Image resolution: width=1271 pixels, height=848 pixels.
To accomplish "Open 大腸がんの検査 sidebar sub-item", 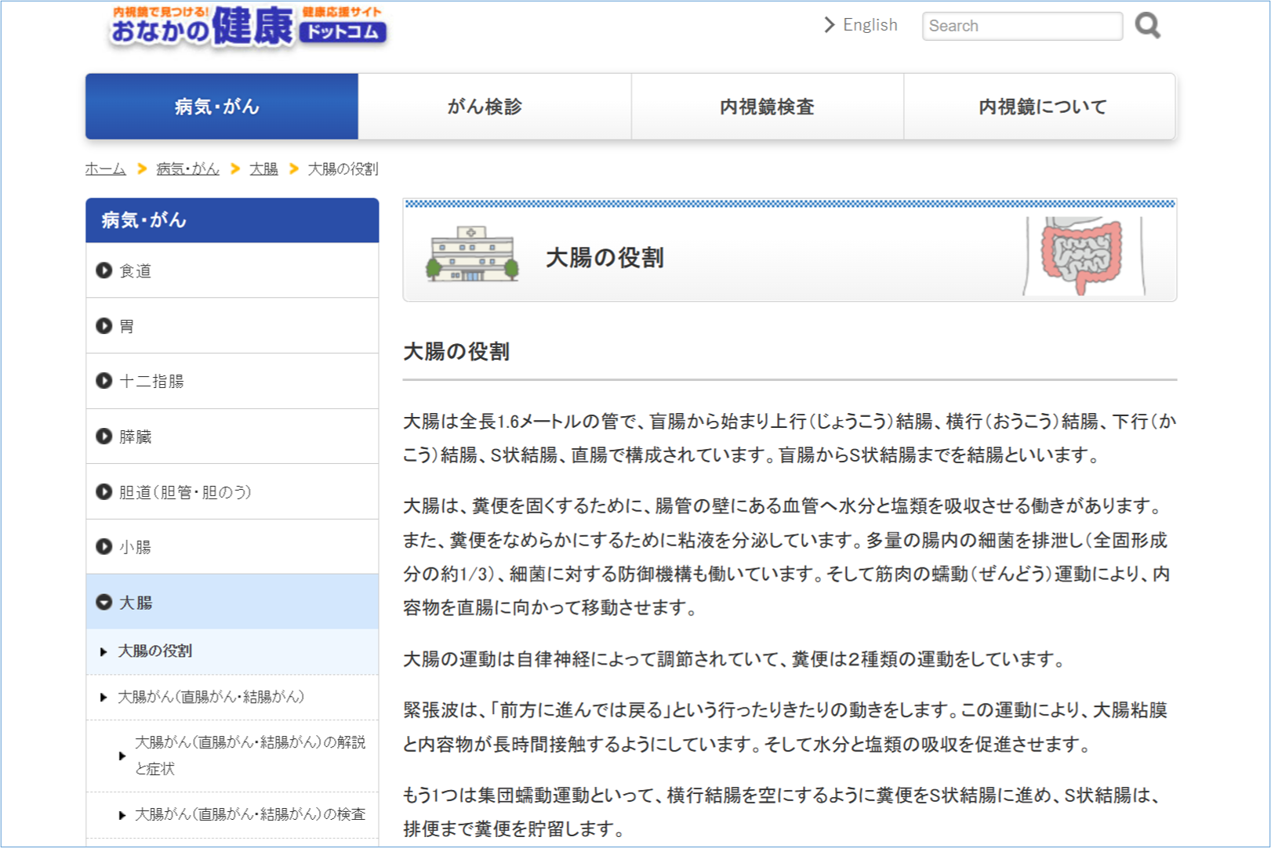I will [x=249, y=814].
